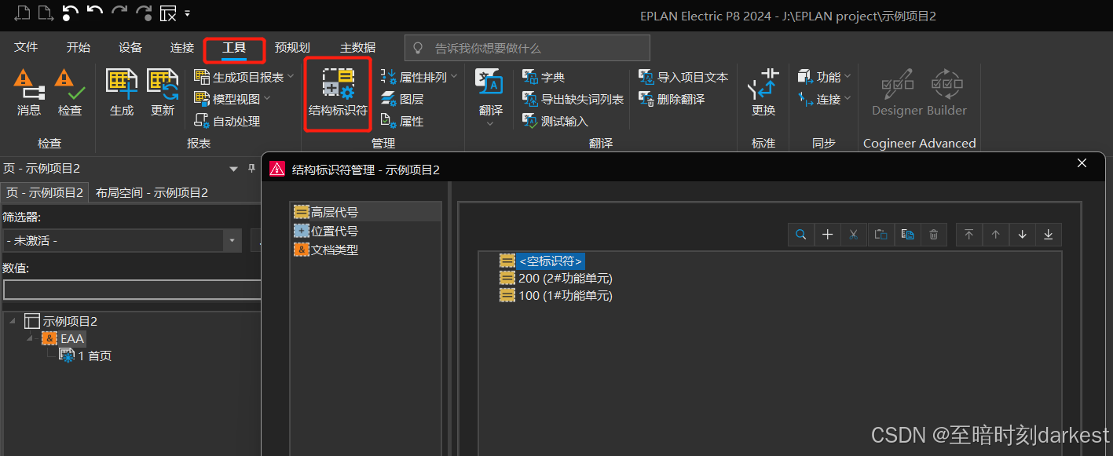Switch to 布局空间 - 示例项目2 tab
This screenshot has height=456, width=1113.
pos(152,192)
